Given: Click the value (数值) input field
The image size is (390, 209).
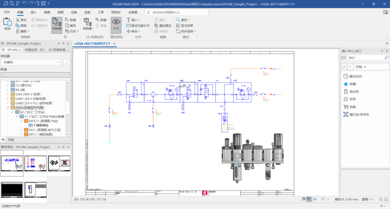Looking at the screenshot, I should pyautogui.click(x=36, y=75).
